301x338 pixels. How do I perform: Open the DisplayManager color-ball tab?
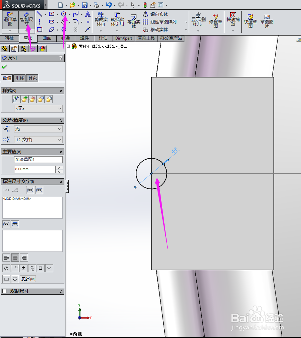tap(42, 49)
